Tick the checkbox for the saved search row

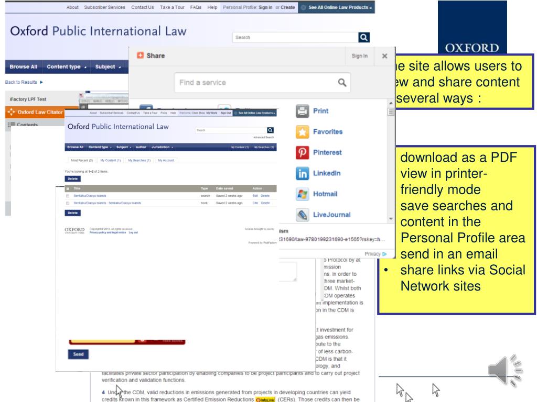(68, 196)
